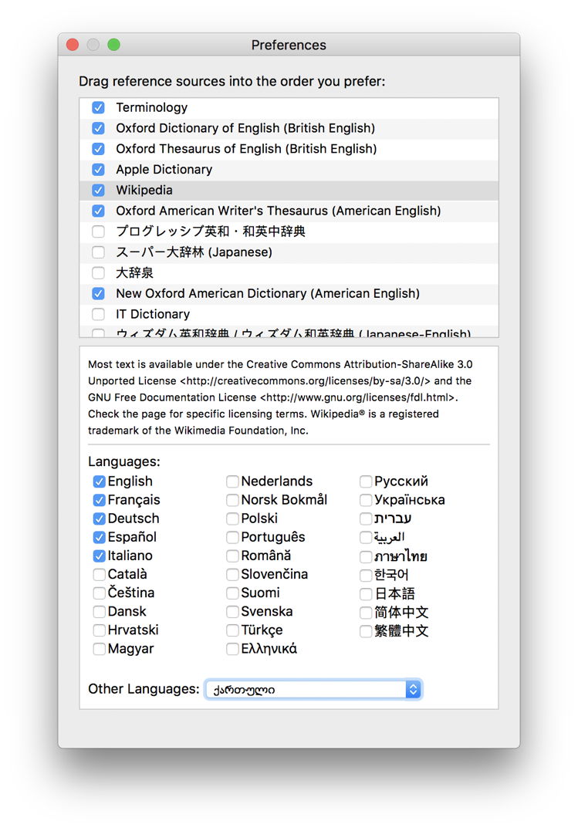Select the Oxford Dictionary of English row
Image resolution: width=578 pixels, height=831 pixels.
click(x=245, y=128)
